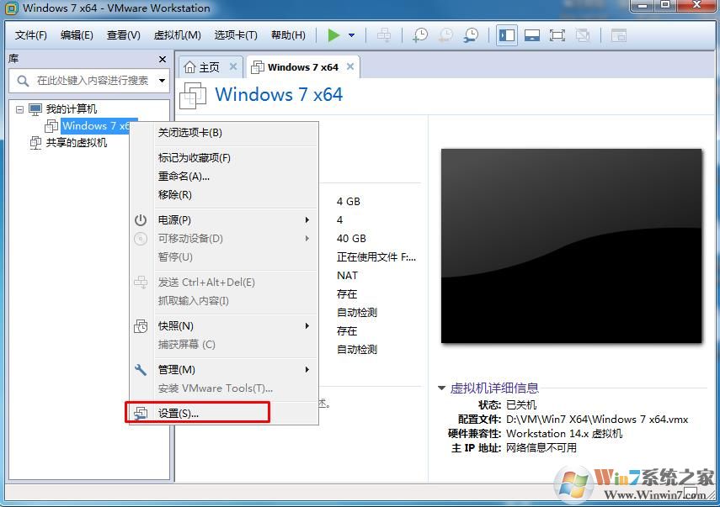
Task: Expand the 快照(N) submenu arrow
Action: [307, 326]
